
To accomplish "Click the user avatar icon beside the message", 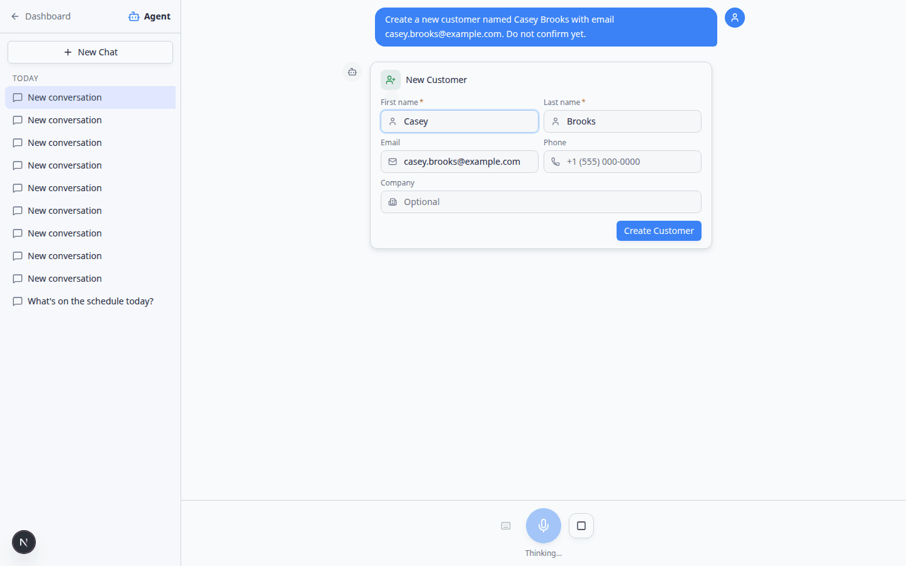I will point(735,18).
